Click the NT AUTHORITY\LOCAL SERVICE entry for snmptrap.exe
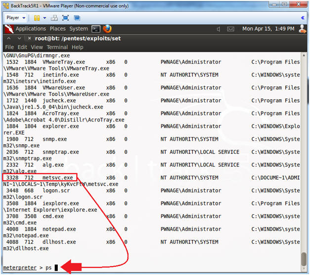 (200, 152)
